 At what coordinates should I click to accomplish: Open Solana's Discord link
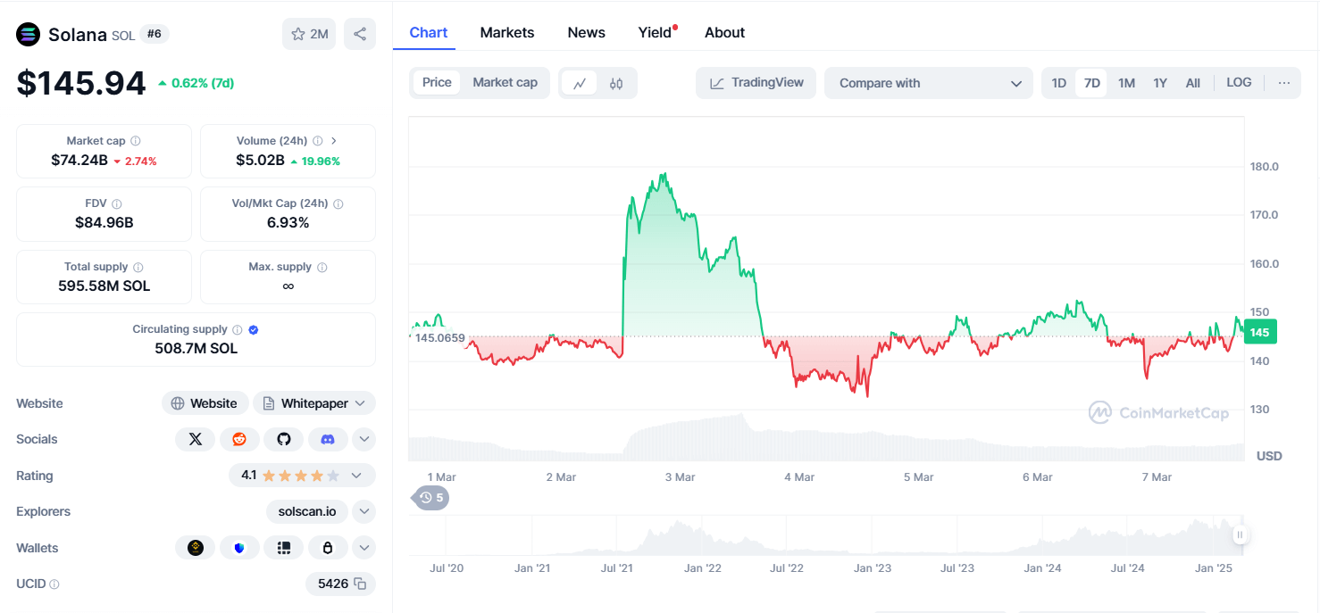(328, 439)
